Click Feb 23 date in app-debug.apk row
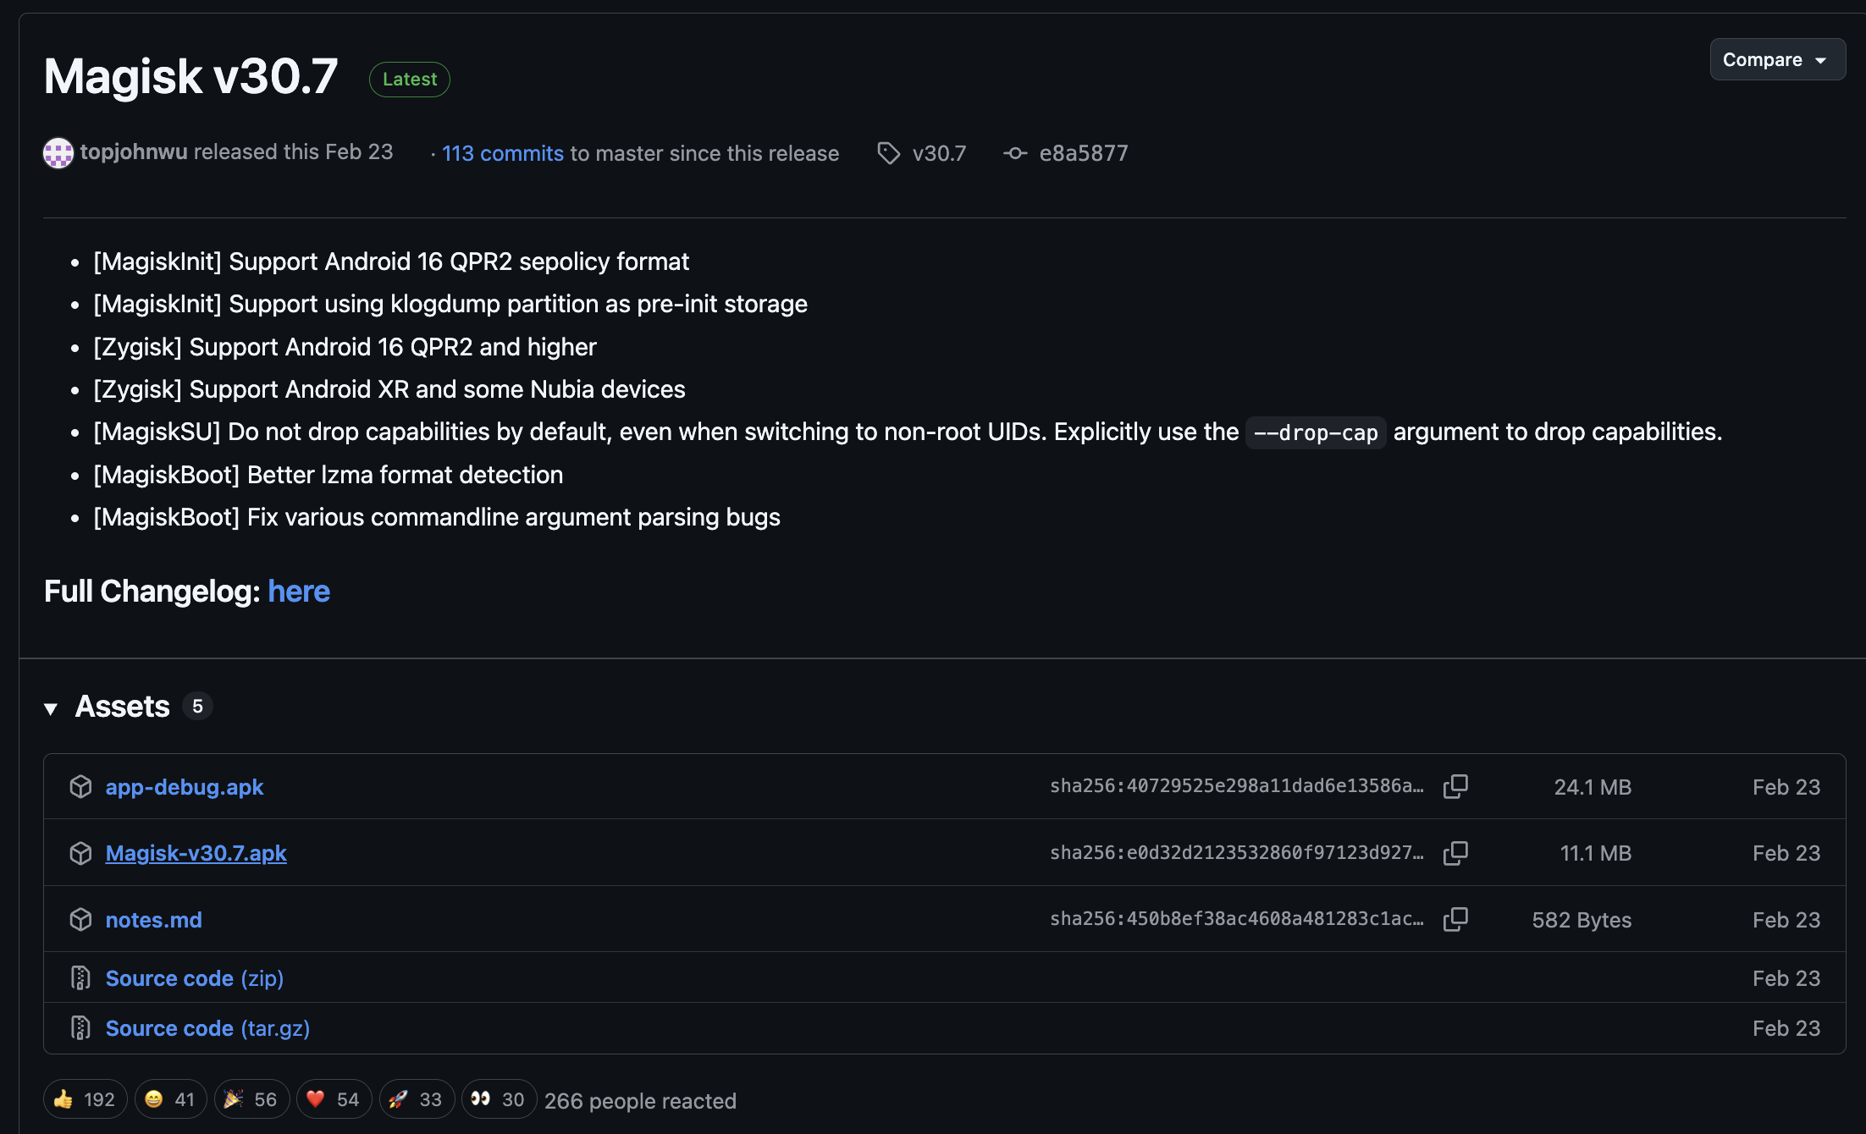Screen dimensions: 1866x1134 click(1786, 787)
